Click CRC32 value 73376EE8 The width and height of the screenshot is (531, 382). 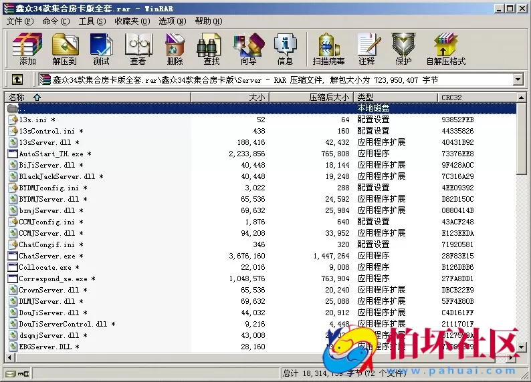point(457,154)
